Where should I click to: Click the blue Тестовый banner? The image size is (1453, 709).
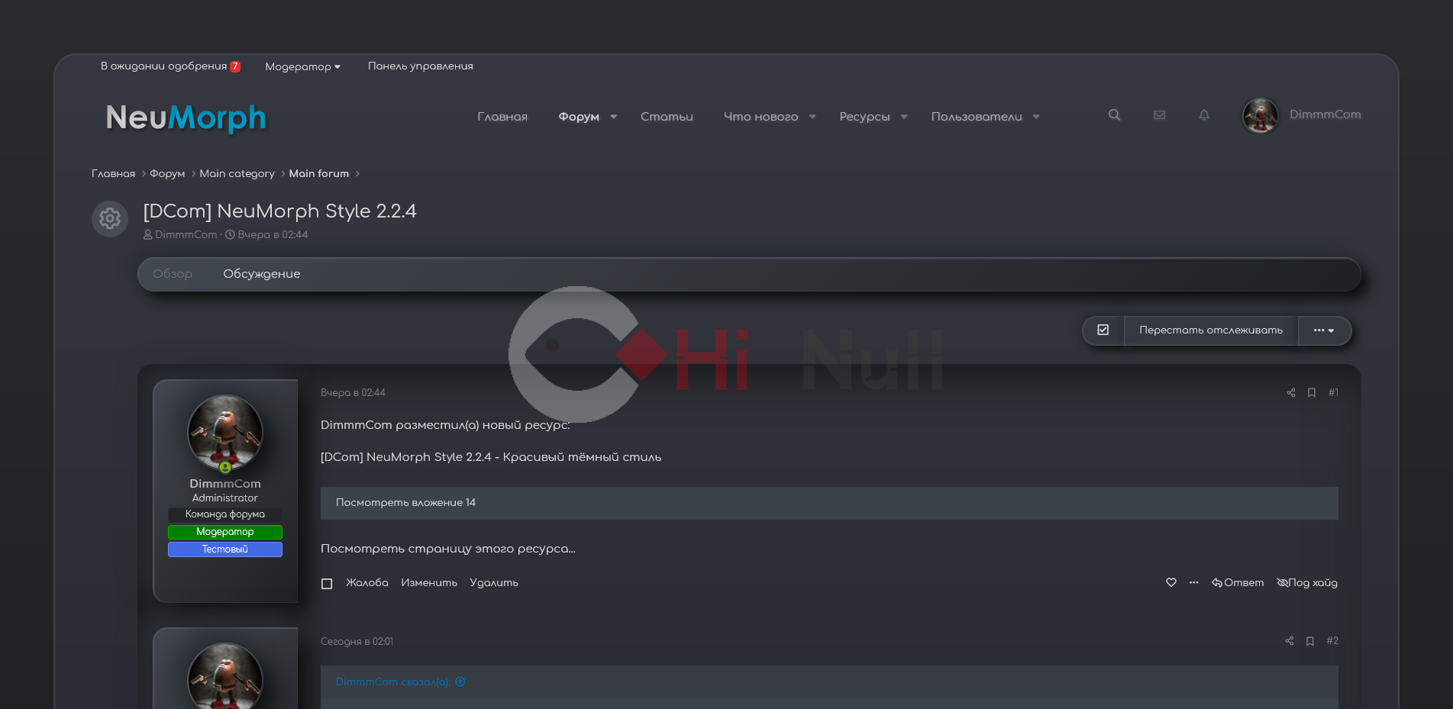pyautogui.click(x=225, y=549)
